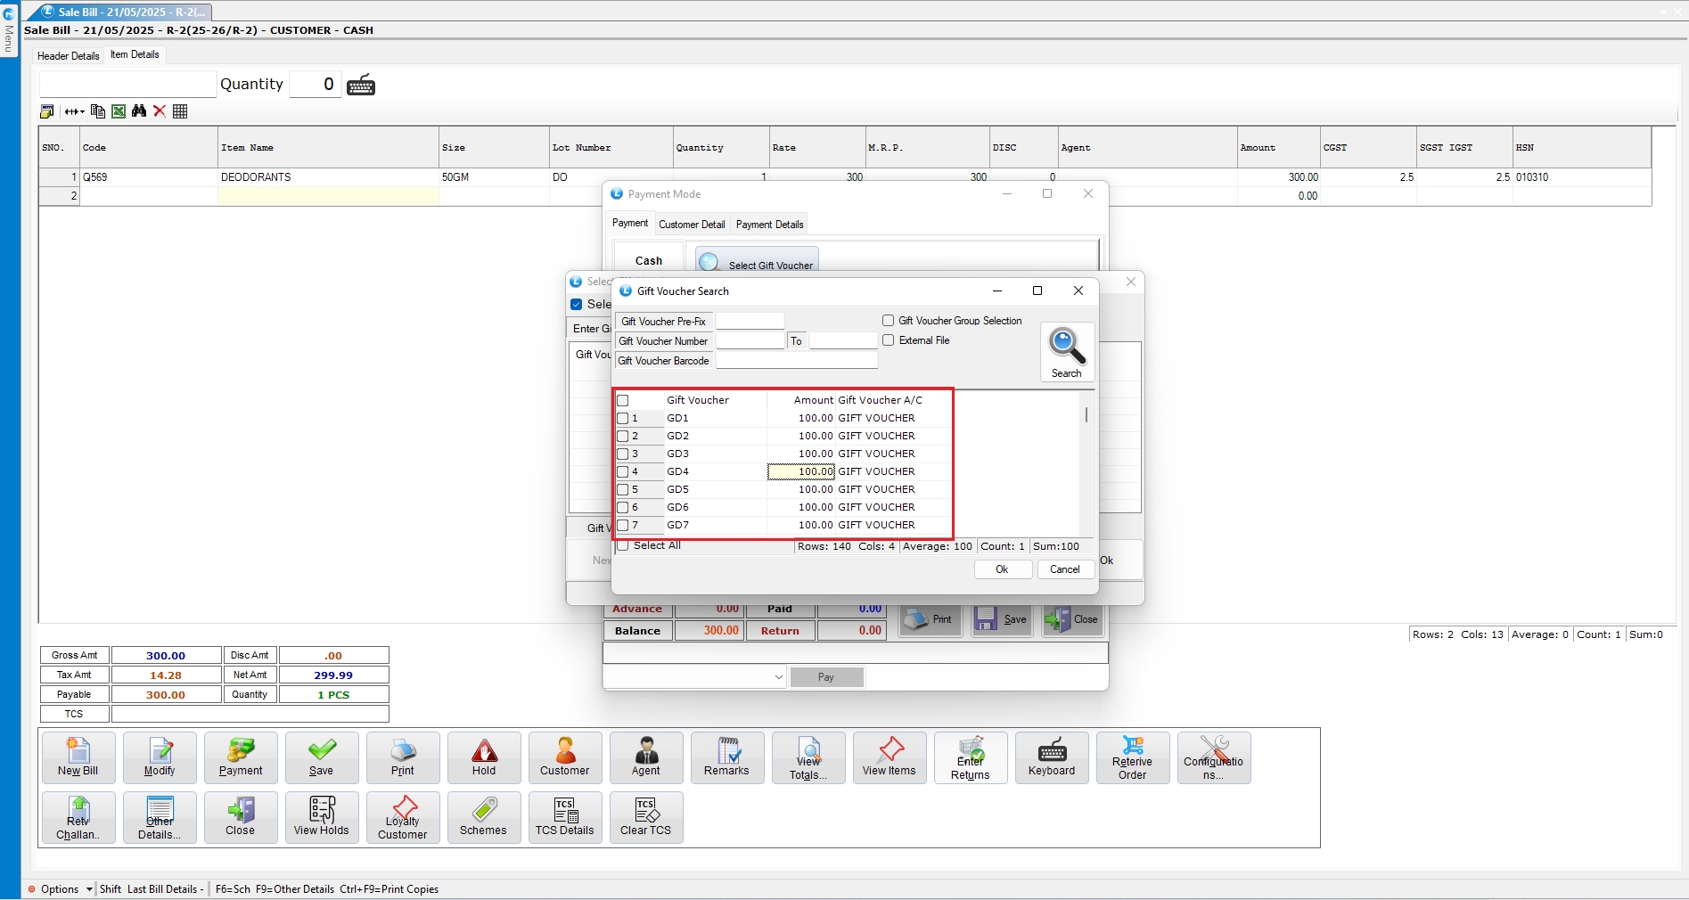
Task: Tick the External File checkbox
Action: point(889,340)
